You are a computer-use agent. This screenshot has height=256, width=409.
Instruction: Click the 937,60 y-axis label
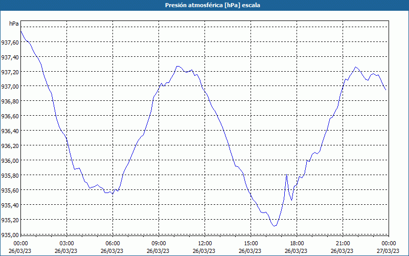[x=10, y=42]
